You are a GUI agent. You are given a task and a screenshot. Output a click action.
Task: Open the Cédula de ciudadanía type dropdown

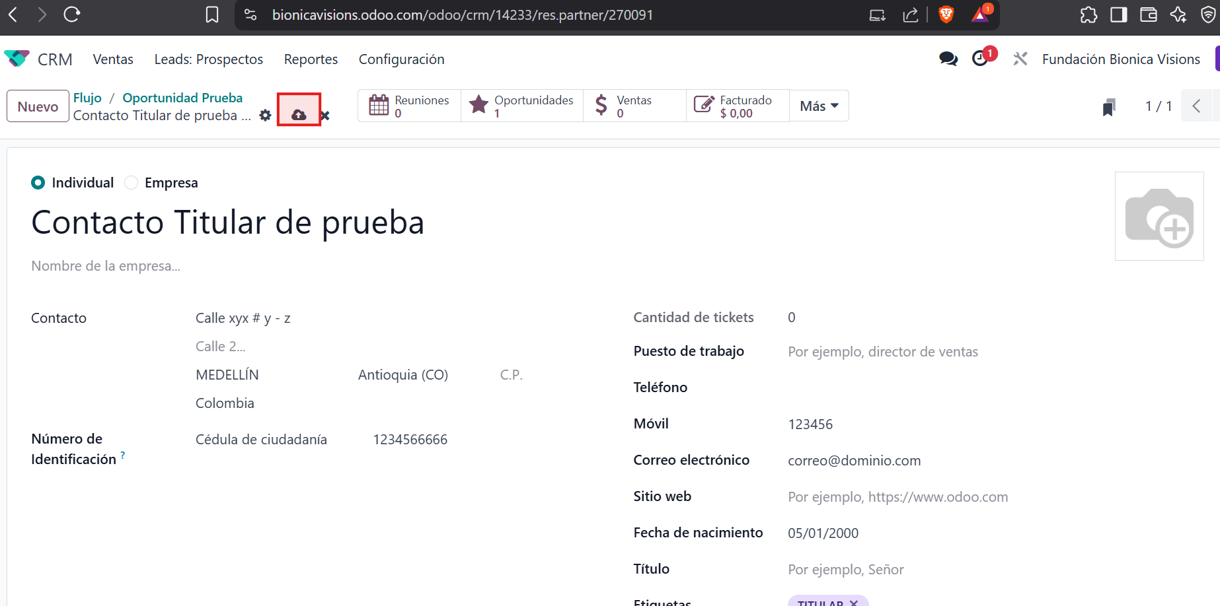click(261, 440)
